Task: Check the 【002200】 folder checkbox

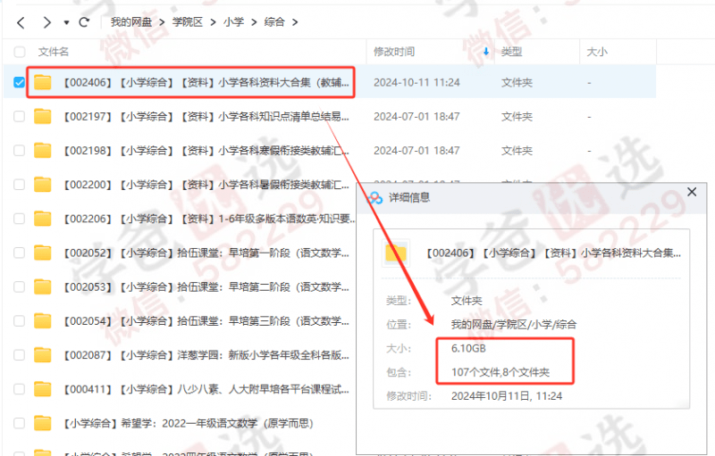Action: click(19, 185)
